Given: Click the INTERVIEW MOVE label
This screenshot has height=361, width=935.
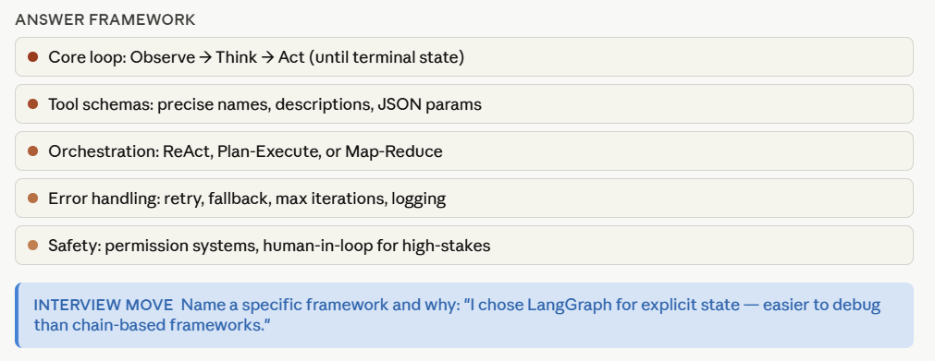Looking at the screenshot, I should [104, 306].
